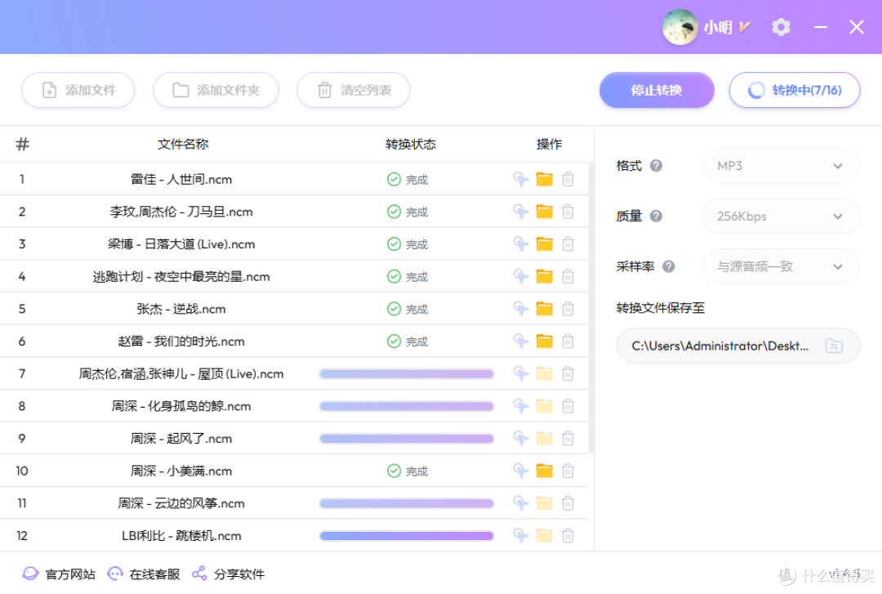This screenshot has width=882, height=594.
Task: Delete row 周杰伦,宿涵,张神儿 - 屋顶 (Live).ncm
Action: [x=568, y=374]
